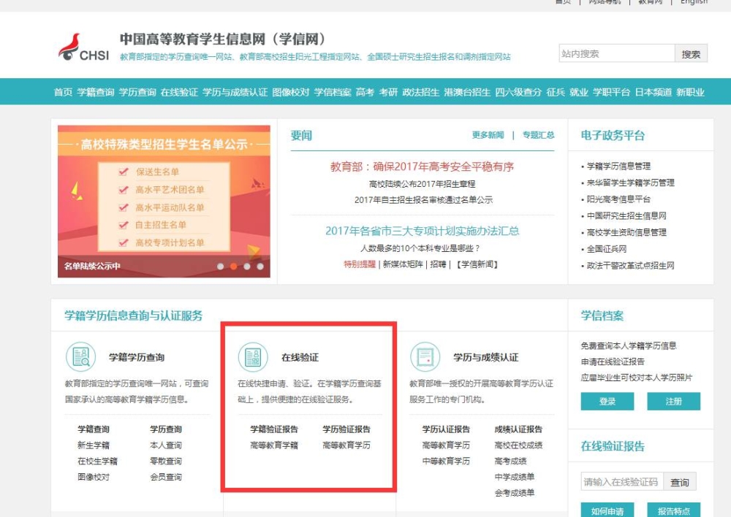Click 高等教育学历 under 学历验证报告

(x=346, y=445)
